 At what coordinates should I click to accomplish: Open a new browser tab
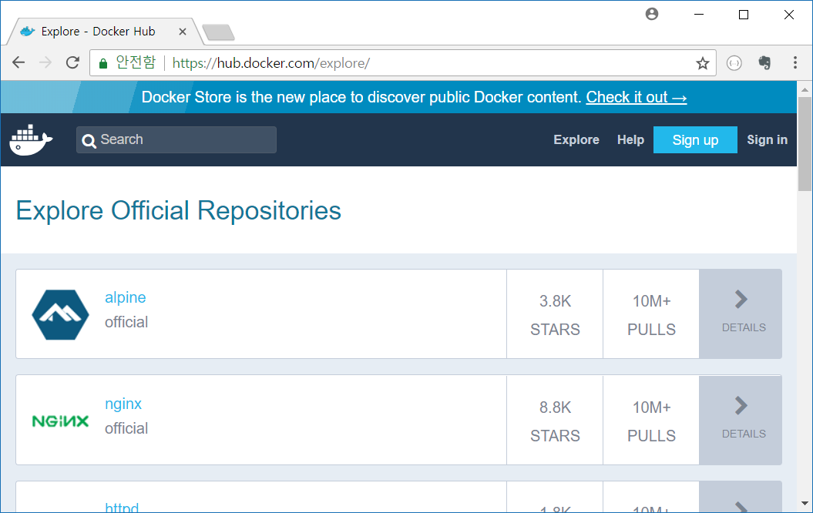point(218,32)
